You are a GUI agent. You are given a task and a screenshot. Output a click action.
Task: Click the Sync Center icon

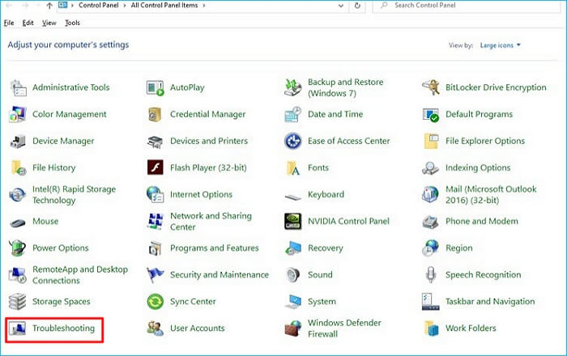(156, 302)
